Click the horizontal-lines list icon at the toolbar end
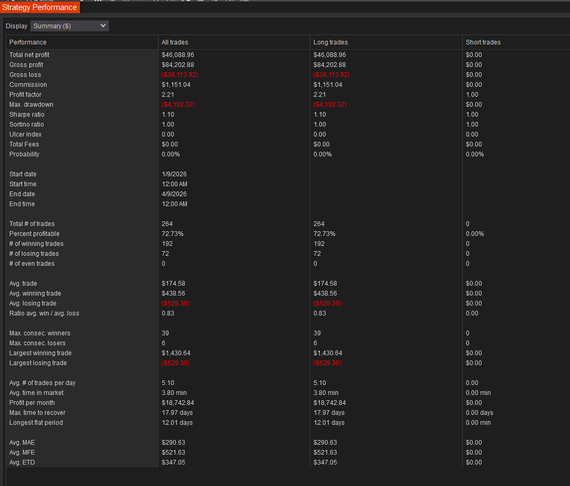The height and width of the screenshot is (486, 570). click(x=247, y=2)
